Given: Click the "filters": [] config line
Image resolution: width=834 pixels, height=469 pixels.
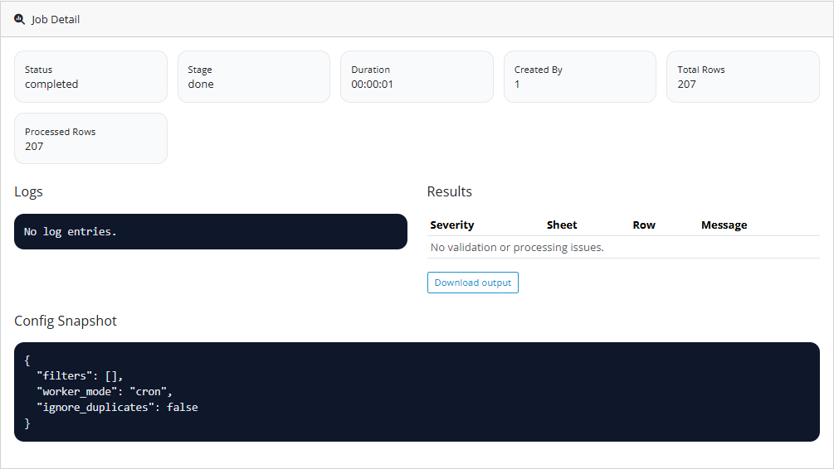Looking at the screenshot, I should [x=80, y=376].
